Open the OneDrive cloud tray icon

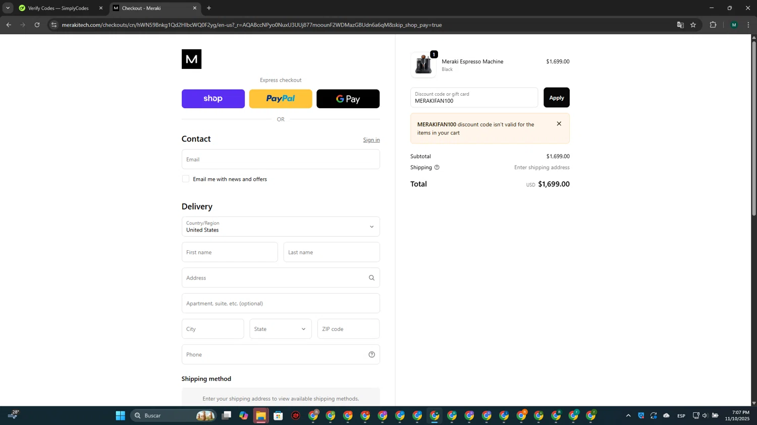click(x=666, y=415)
